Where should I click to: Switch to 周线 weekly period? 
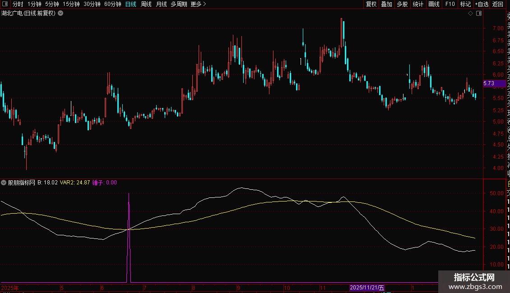pos(146,4)
